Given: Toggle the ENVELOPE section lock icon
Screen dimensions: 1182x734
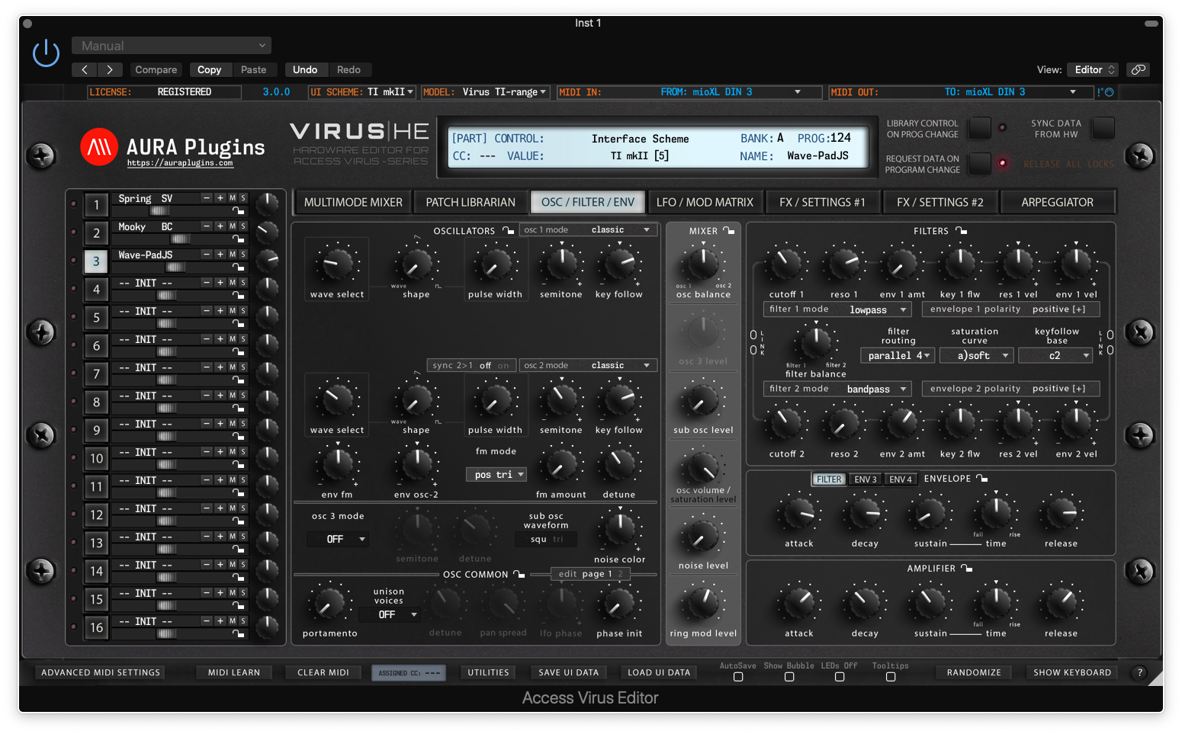Looking at the screenshot, I should [x=981, y=479].
